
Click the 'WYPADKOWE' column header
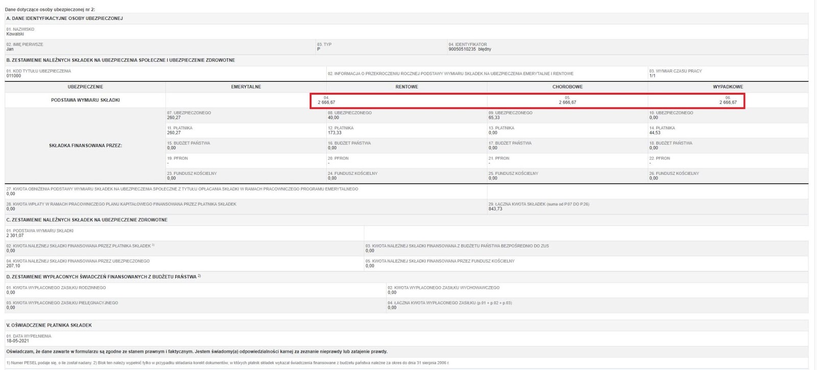click(x=728, y=87)
